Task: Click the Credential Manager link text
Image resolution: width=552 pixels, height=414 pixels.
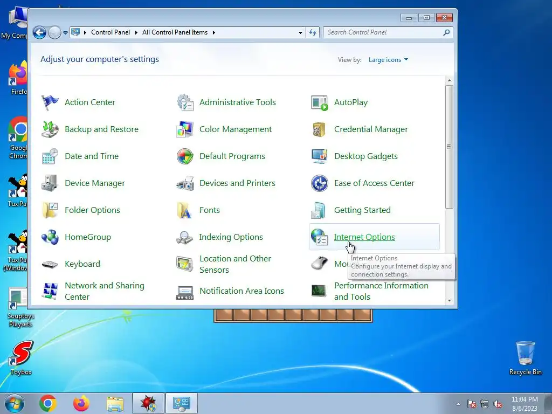Action: (x=371, y=129)
